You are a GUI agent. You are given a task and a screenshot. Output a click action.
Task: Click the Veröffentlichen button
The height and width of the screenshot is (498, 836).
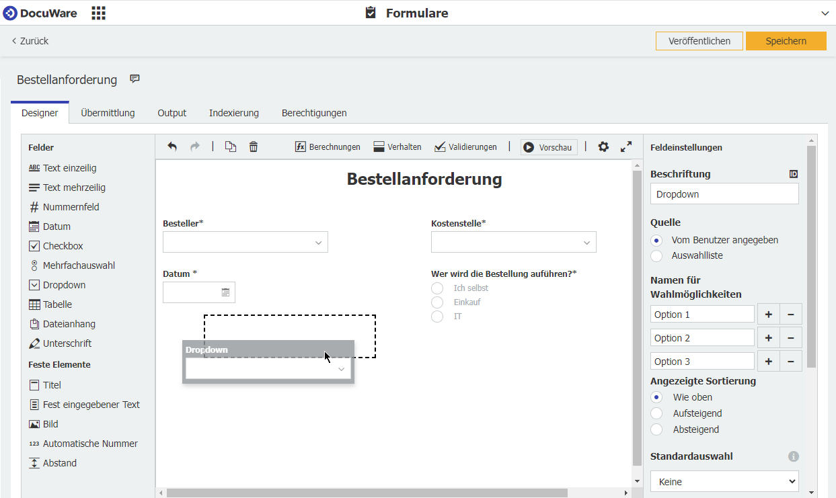click(699, 41)
